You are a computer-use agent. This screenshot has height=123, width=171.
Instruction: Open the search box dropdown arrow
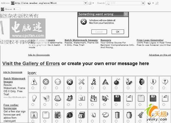tap(143, 3)
